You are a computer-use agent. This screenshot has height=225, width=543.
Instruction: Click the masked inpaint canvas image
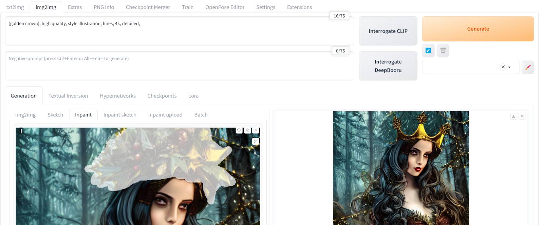pos(138,176)
